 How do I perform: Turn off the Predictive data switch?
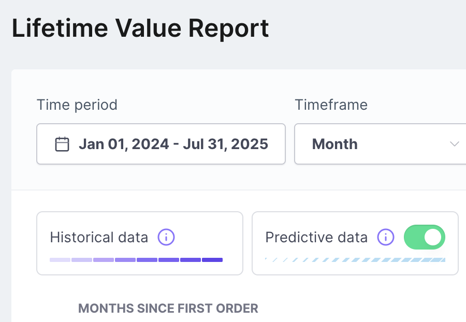425,237
